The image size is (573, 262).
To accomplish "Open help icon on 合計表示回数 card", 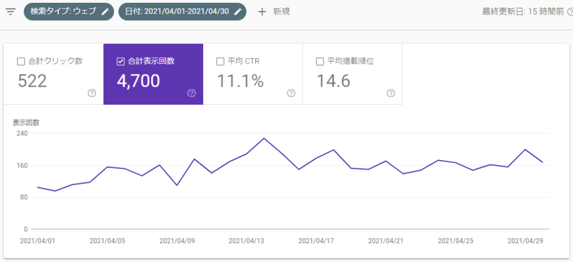I will pyautogui.click(x=191, y=93).
